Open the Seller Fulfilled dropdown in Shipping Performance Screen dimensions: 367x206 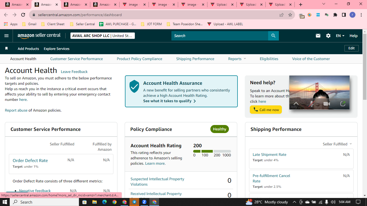click(x=337, y=144)
